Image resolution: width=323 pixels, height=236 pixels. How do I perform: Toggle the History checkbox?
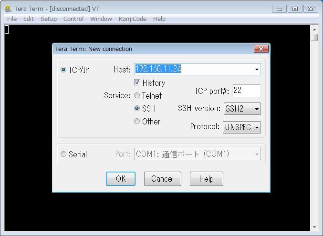point(137,82)
